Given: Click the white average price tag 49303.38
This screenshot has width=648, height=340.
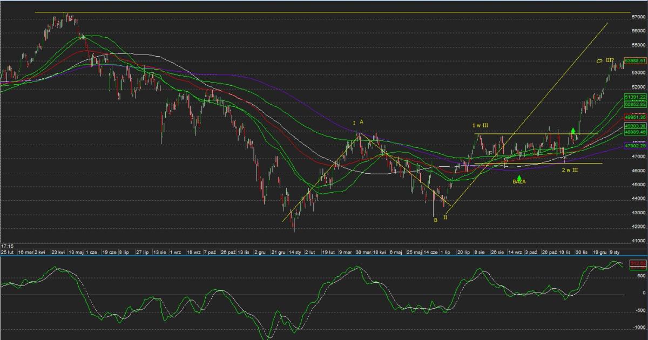Looking at the screenshot, I should 635,125.
